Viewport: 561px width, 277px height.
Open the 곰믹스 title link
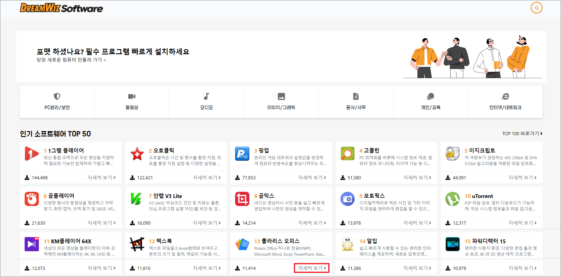click(264, 196)
